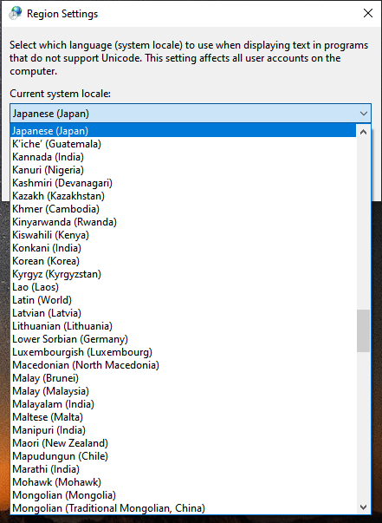Click the list scrollbar thumb
382x523 pixels.
click(363, 330)
